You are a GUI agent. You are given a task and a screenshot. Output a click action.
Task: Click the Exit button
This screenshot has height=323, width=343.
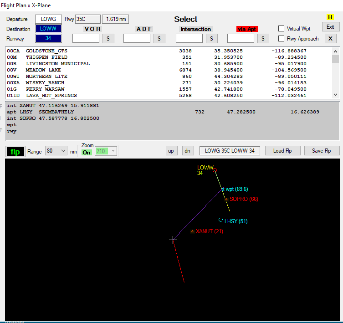(x=330, y=27)
